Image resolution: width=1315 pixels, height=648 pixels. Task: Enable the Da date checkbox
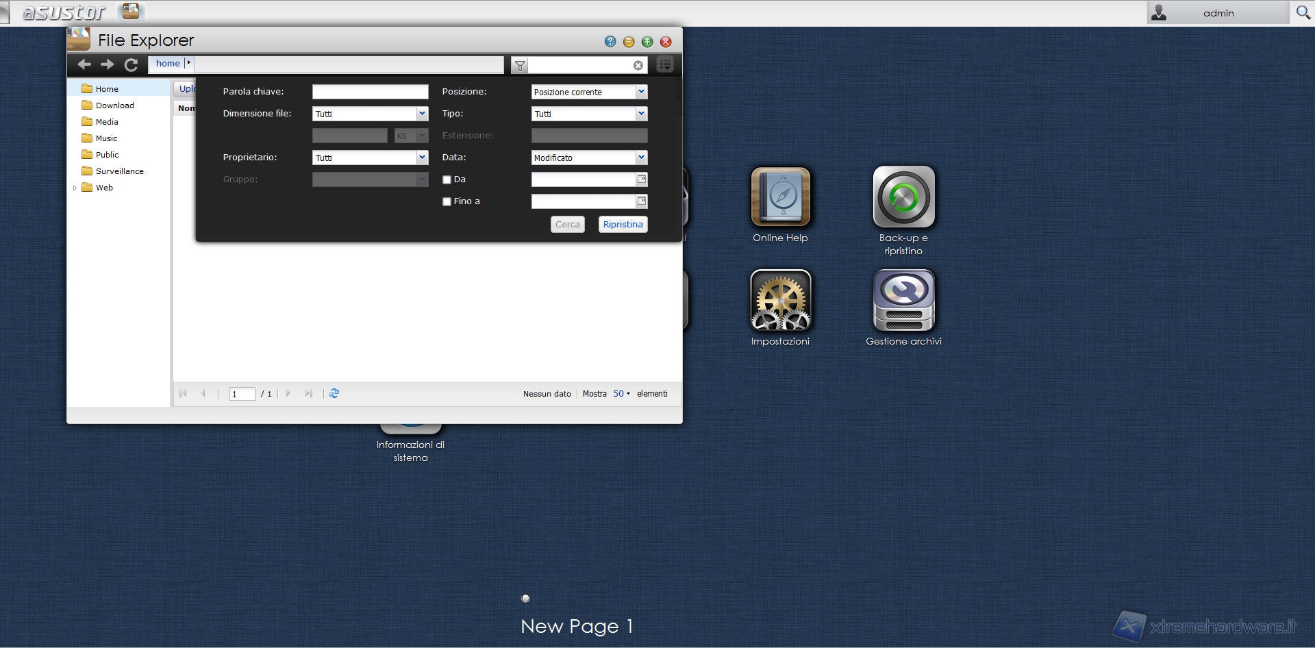tap(447, 179)
